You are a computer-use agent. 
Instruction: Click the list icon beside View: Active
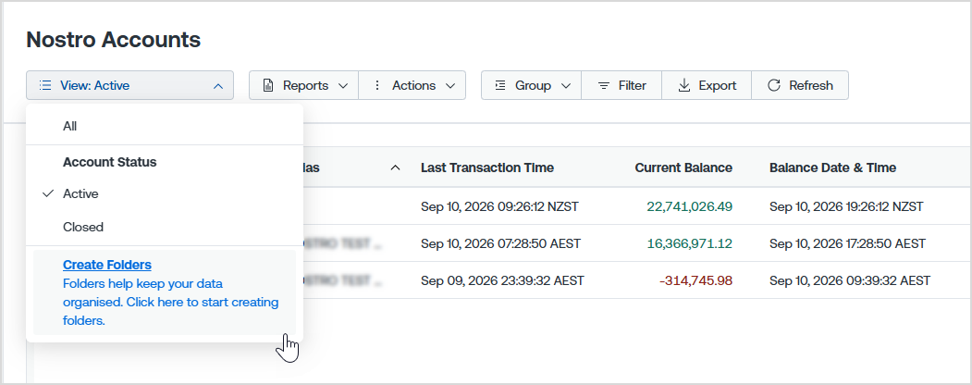[44, 85]
